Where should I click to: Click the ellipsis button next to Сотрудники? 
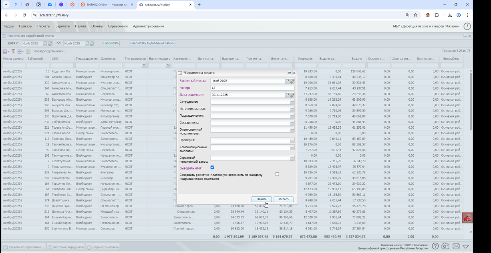292,102
